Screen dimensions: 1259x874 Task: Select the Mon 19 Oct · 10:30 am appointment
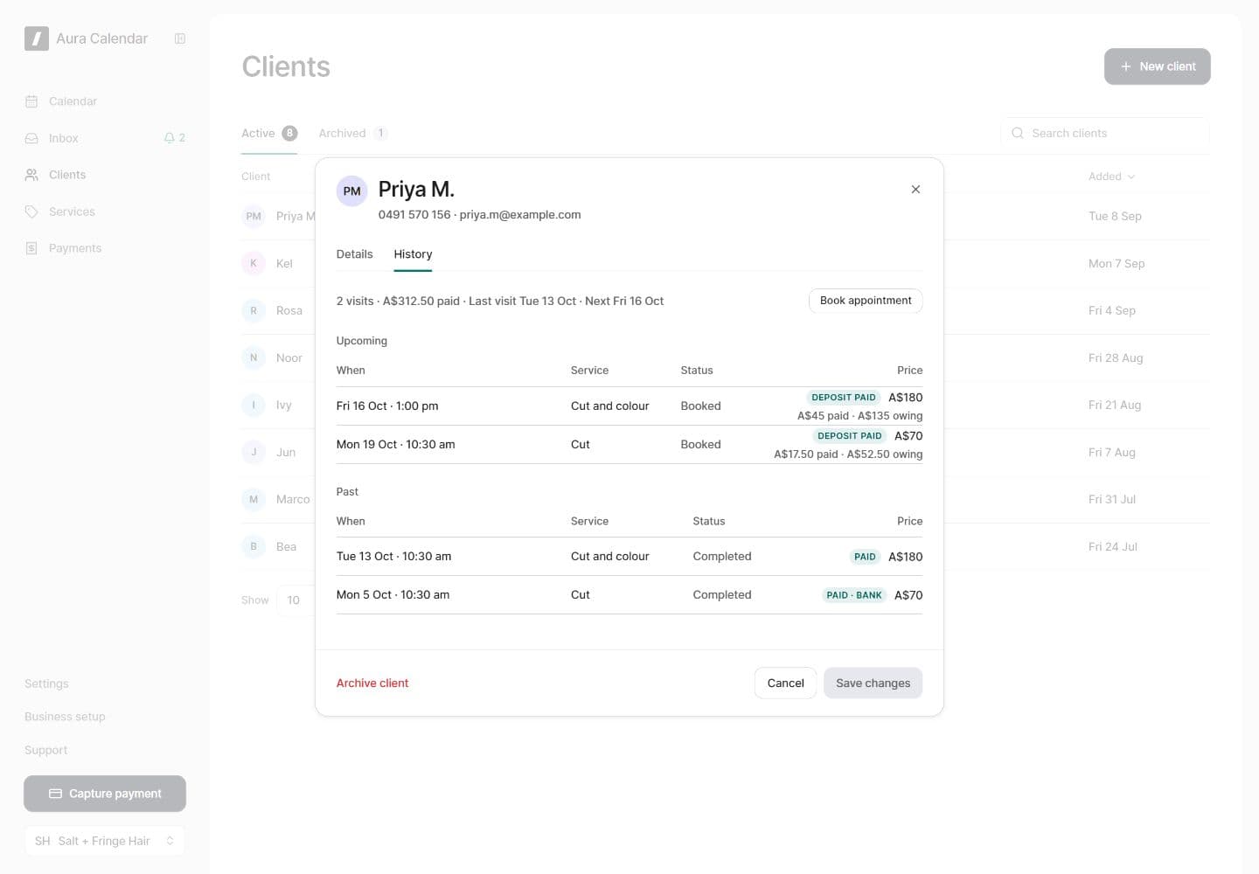[629, 445]
